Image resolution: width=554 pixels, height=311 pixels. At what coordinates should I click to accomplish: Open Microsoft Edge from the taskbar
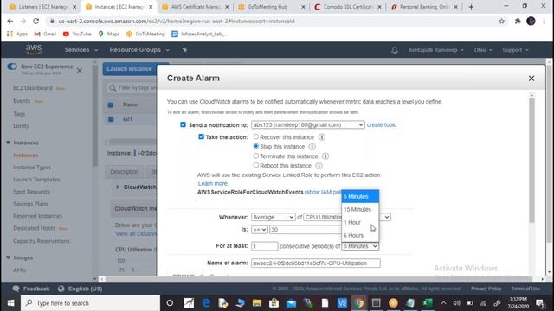point(206,303)
